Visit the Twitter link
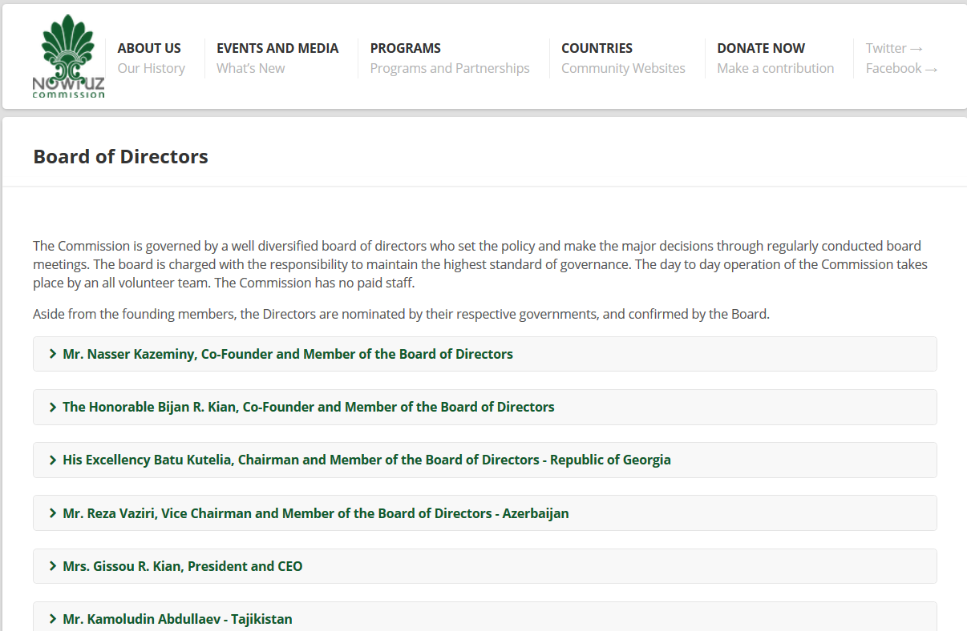The height and width of the screenshot is (631, 967). click(x=895, y=48)
